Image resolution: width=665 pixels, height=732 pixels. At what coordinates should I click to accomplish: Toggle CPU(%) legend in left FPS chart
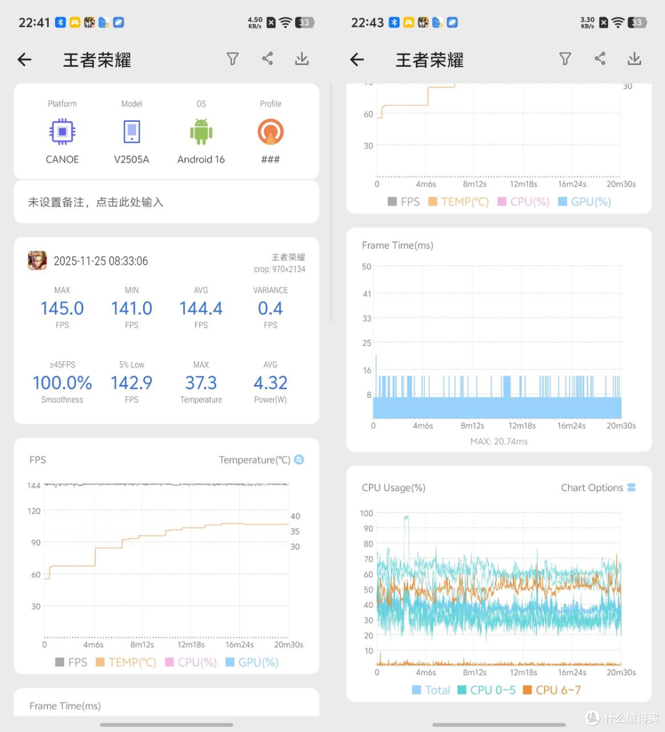[x=191, y=662]
